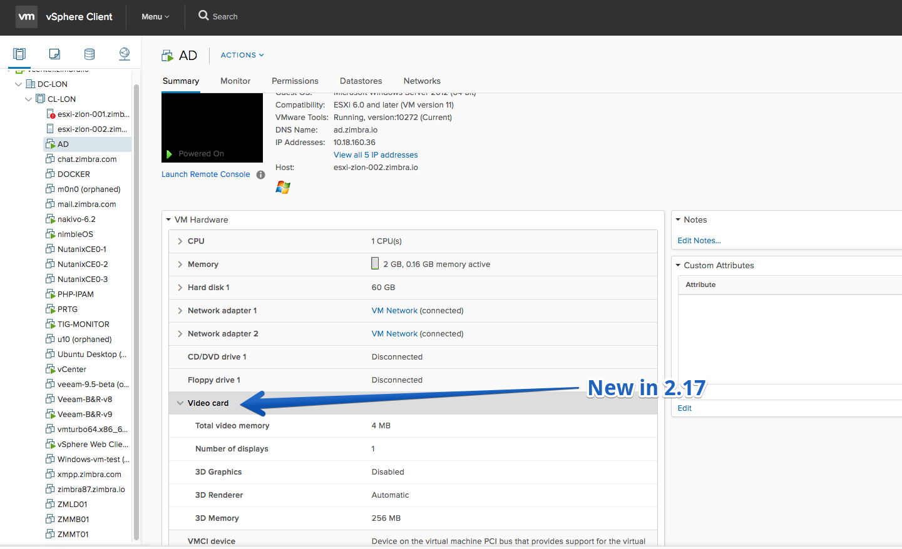
Task: Select ZMMB01 in the tree
Action: coord(73,520)
